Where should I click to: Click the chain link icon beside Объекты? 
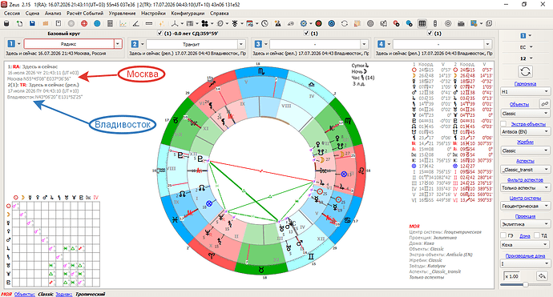click(545, 104)
